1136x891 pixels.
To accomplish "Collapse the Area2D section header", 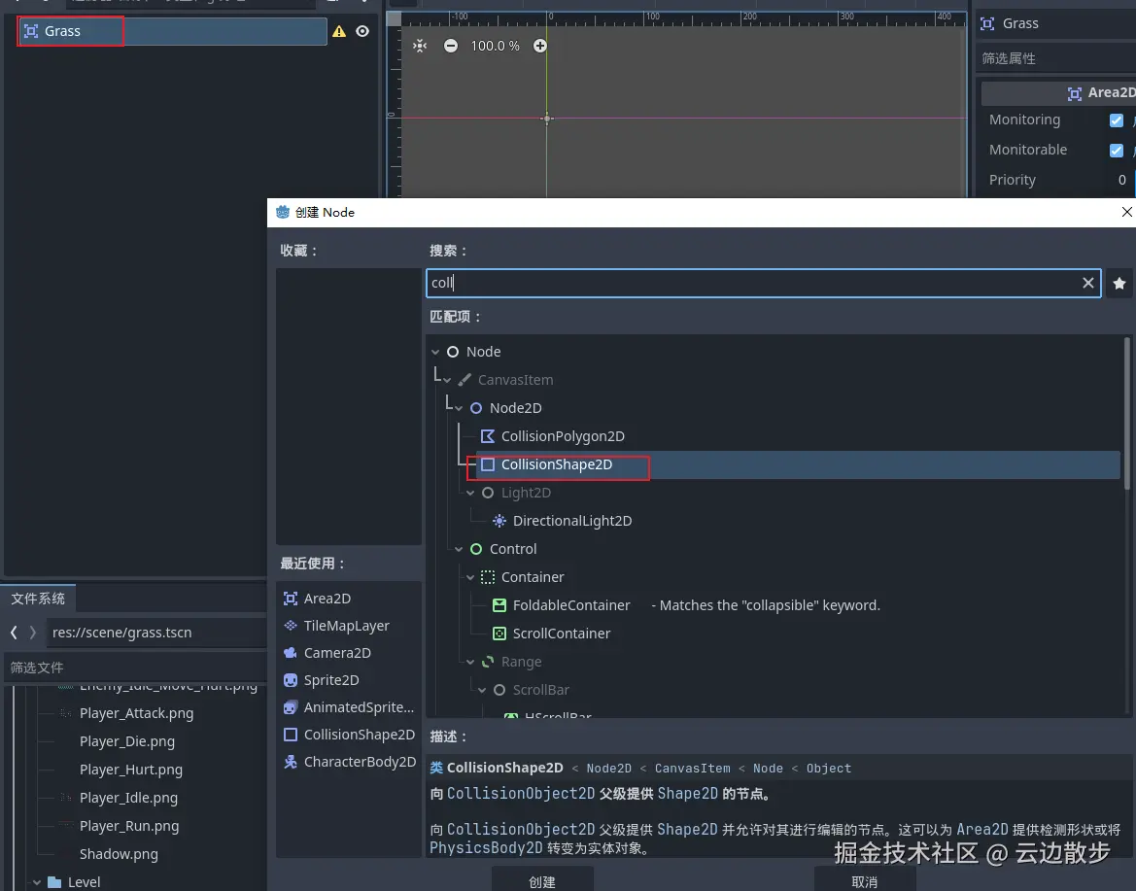I will [x=1058, y=92].
